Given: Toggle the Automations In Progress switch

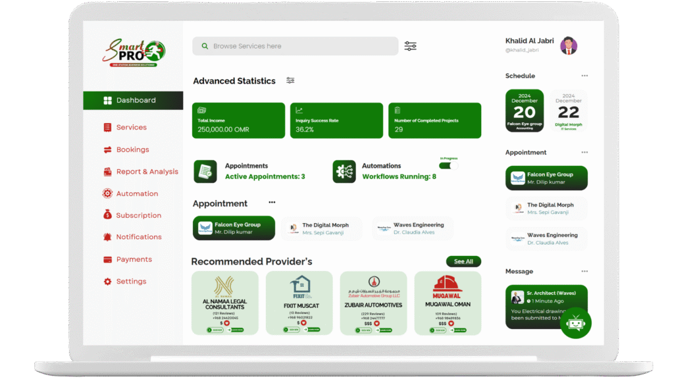Looking at the screenshot, I should coord(449,166).
